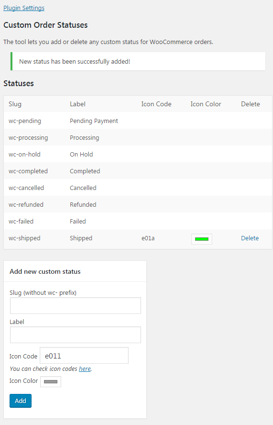Click the Pending Payment label
The image size is (273, 425).
click(94, 121)
